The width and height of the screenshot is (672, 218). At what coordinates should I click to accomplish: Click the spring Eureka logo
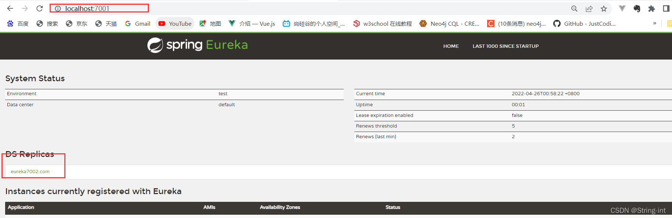click(x=197, y=45)
